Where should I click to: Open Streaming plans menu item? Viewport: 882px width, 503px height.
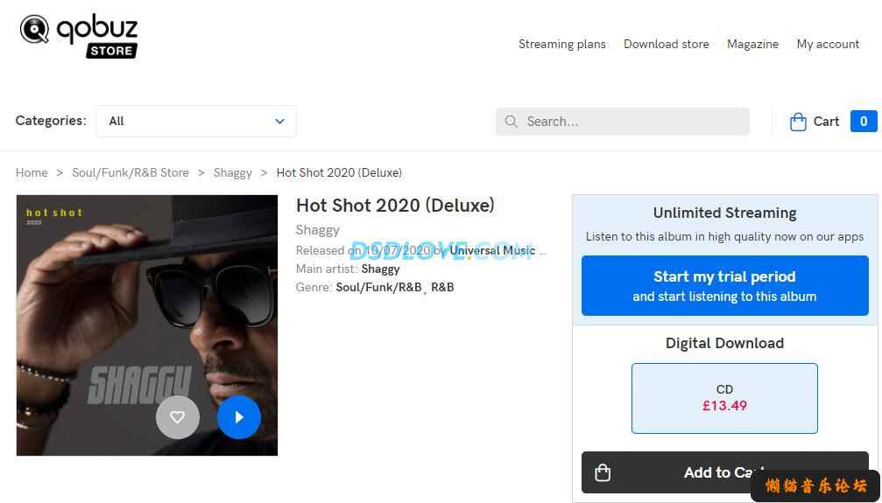[x=562, y=44]
